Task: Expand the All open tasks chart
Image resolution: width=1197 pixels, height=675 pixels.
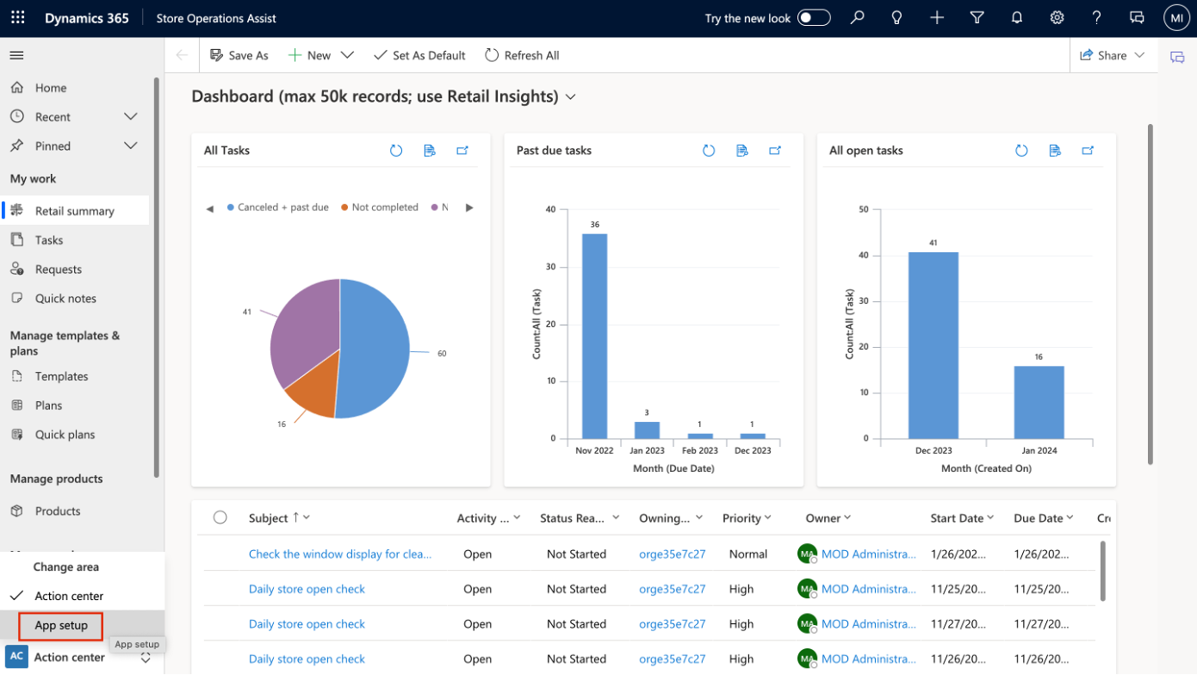Action: (1088, 151)
